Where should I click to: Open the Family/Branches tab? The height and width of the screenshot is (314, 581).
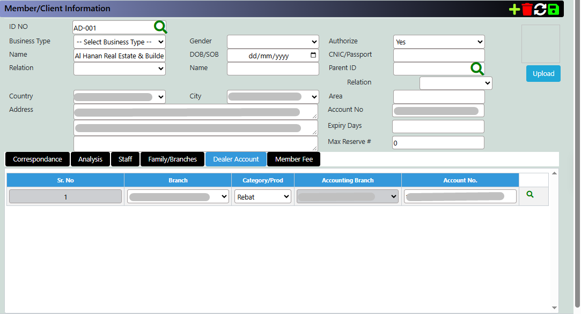click(x=172, y=159)
